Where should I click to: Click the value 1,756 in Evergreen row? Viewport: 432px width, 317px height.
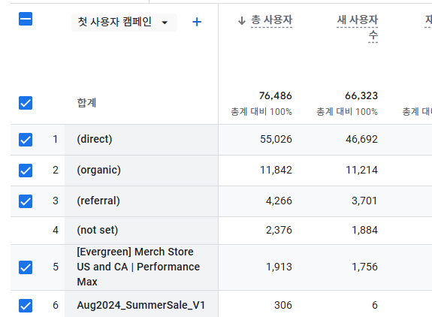point(364,267)
